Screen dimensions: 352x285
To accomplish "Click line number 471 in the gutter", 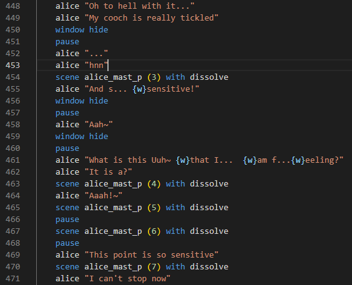I will 13,279.
